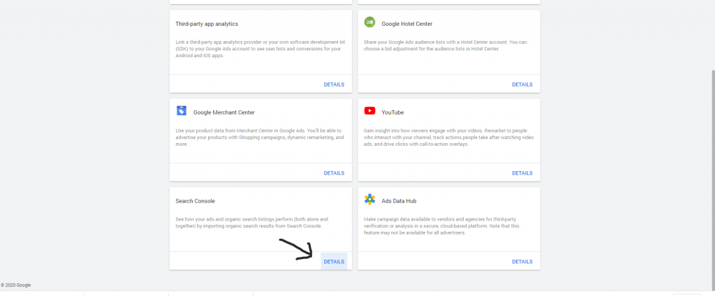Open DETAILS for Google Hotel Center
Viewport: 715px width, 296px height.
(522, 84)
